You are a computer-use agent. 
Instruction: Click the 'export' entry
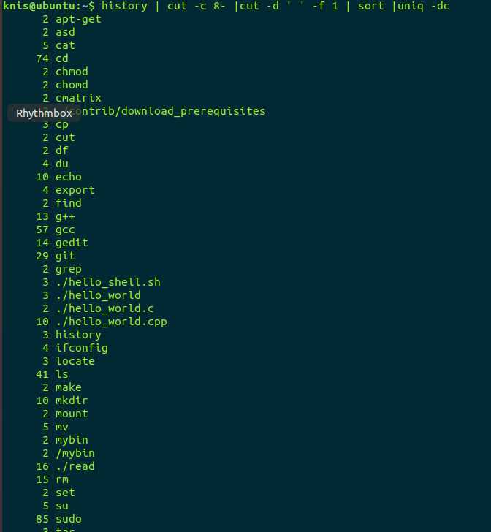[x=75, y=190]
